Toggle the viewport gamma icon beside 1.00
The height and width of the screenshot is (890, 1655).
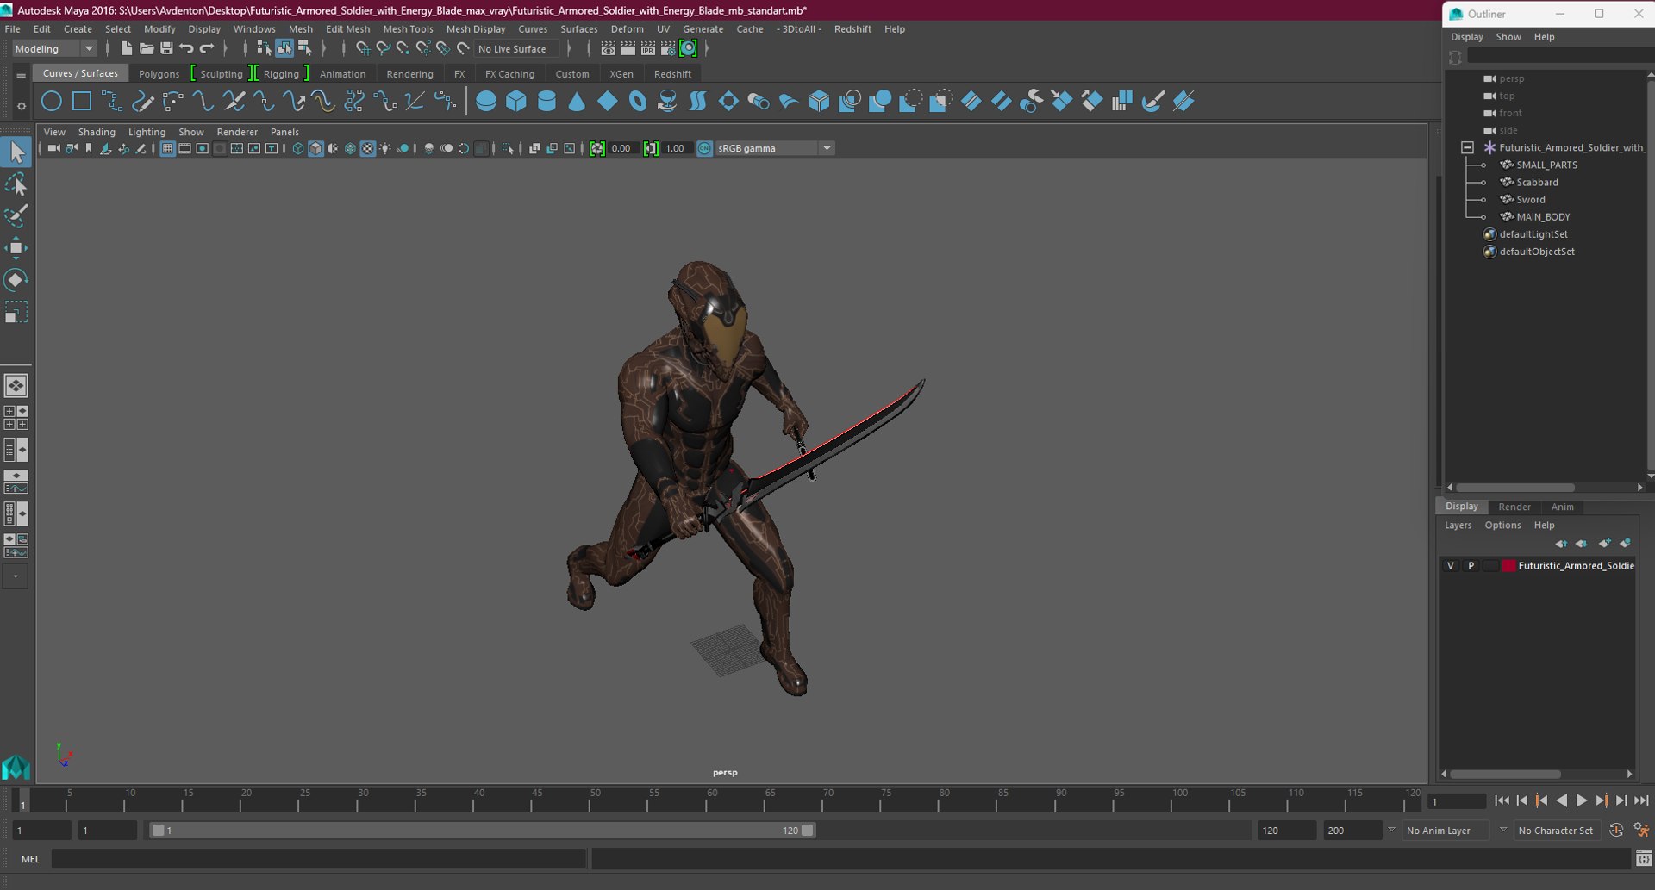[x=651, y=149]
